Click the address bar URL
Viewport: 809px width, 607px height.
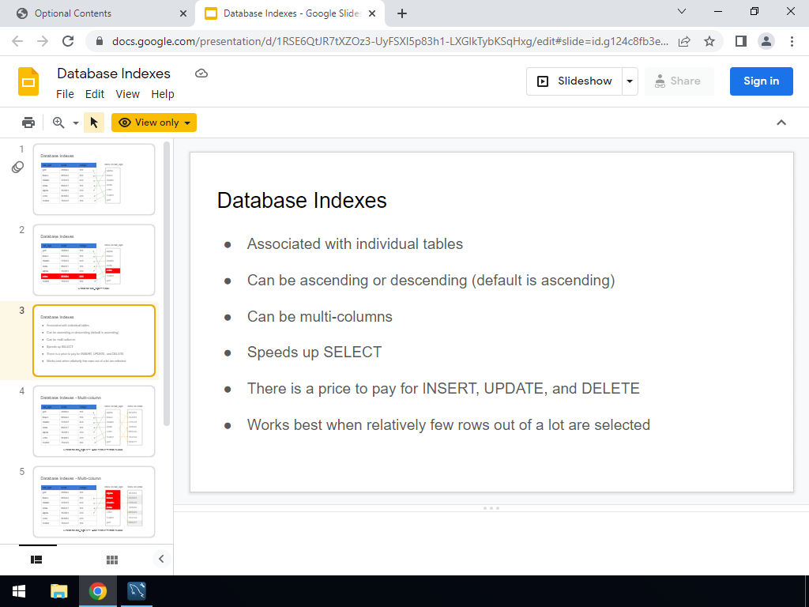pyautogui.click(x=390, y=41)
